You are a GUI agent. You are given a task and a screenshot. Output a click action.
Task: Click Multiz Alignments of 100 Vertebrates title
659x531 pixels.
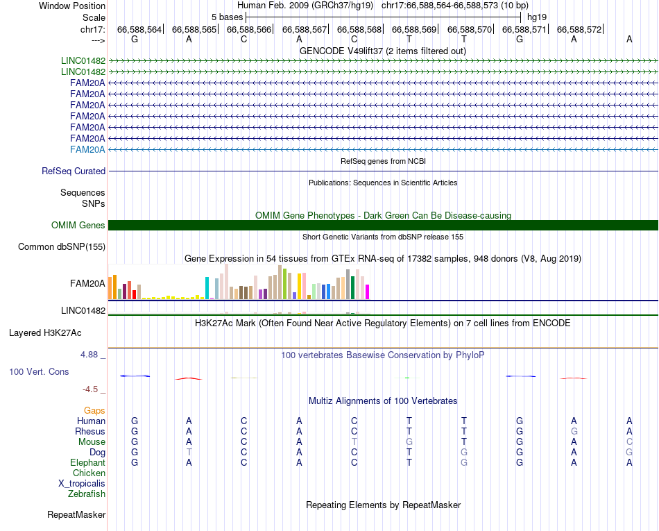(383, 401)
